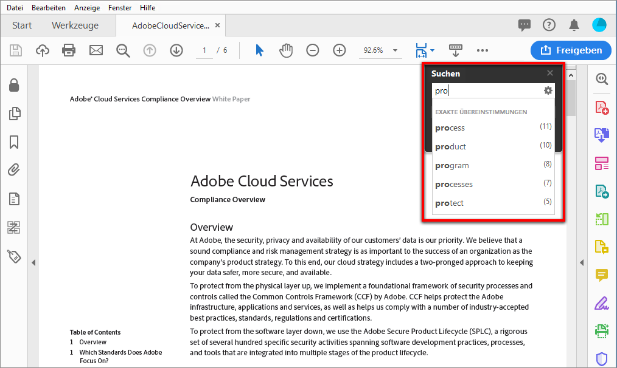The height and width of the screenshot is (368, 617).
Task: Select the 'product' search suggestion
Action: (x=493, y=146)
